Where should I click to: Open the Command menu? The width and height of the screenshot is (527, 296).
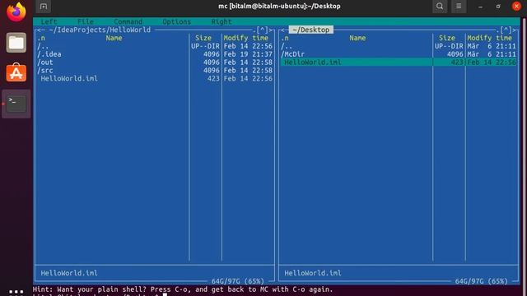point(128,22)
